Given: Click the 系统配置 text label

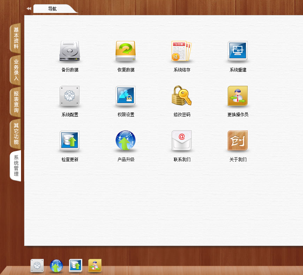Looking at the screenshot, I should click(x=70, y=115).
